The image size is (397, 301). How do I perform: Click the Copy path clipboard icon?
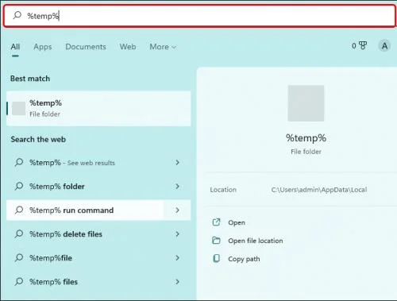click(216, 258)
